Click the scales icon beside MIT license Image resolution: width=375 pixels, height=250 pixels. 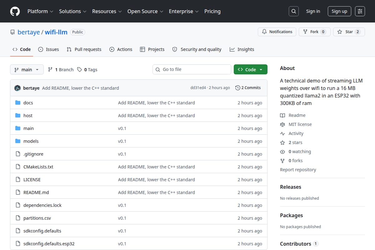tap(282, 124)
